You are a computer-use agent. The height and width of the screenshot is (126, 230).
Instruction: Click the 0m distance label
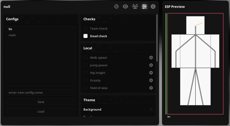[169, 117]
